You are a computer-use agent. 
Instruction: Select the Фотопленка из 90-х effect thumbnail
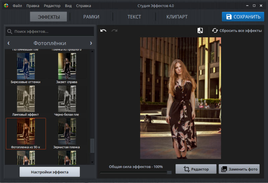tap(26, 131)
